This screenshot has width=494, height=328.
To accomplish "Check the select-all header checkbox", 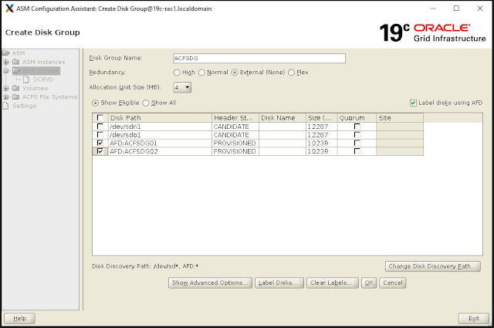I will point(100,117).
